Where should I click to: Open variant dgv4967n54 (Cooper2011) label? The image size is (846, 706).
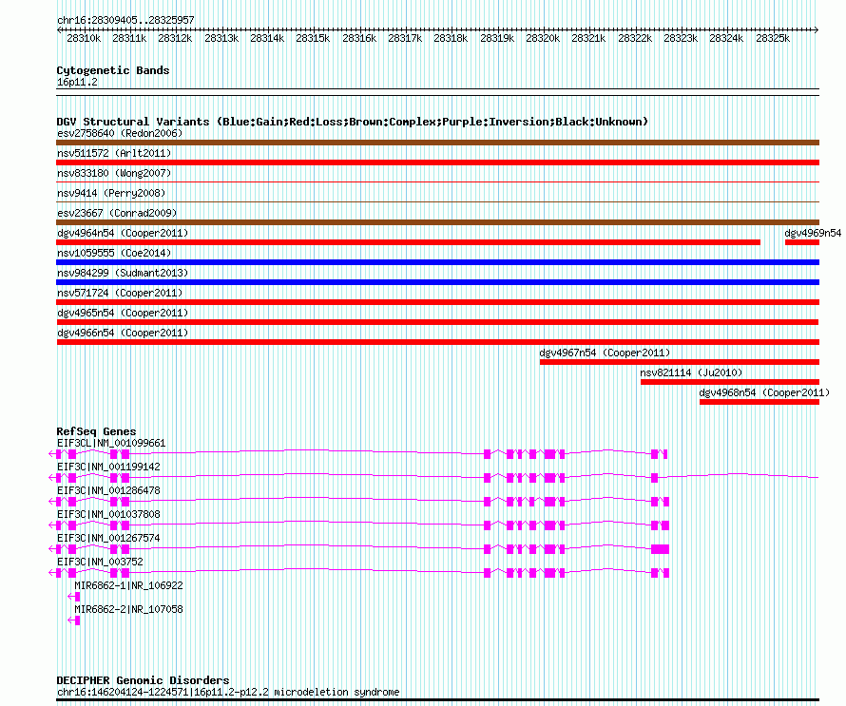point(605,353)
